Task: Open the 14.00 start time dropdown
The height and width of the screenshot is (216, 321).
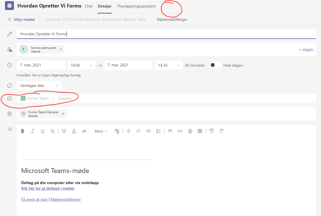Action: coord(81,65)
